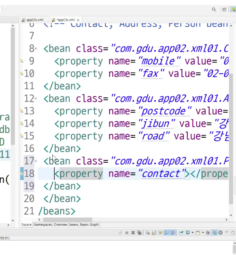Click the closing </bean> tag on line 20
The image size is (236, 255).
(62, 199)
